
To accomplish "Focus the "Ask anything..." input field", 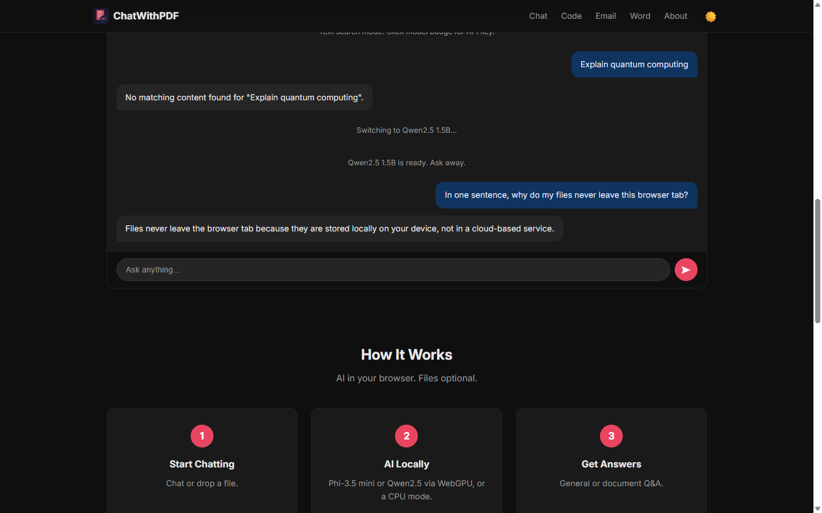I will 393,270.
